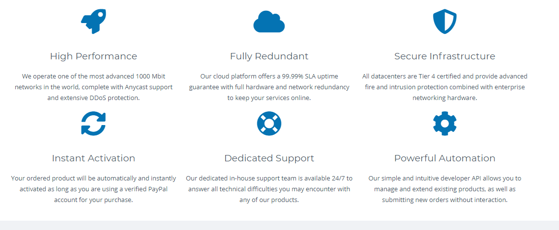Click the refresh arrows icon above Instant Activation

93,124
